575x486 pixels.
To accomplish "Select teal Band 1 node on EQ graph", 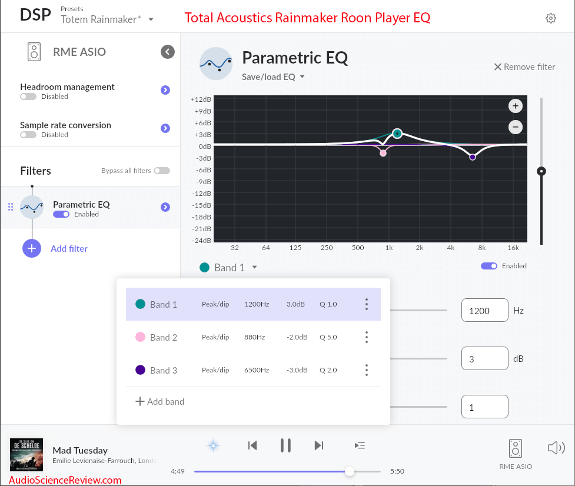I will (x=397, y=134).
